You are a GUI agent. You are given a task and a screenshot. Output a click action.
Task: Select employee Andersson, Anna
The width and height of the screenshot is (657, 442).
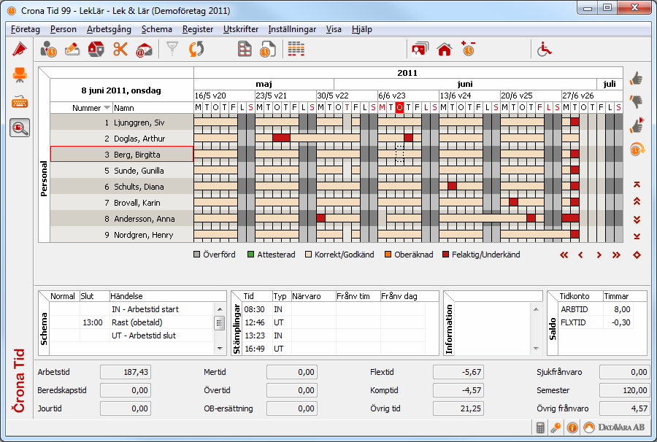click(x=121, y=219)
